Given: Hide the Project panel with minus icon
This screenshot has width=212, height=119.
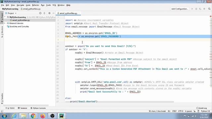Looking at the screenshot, I should [54, 13].
